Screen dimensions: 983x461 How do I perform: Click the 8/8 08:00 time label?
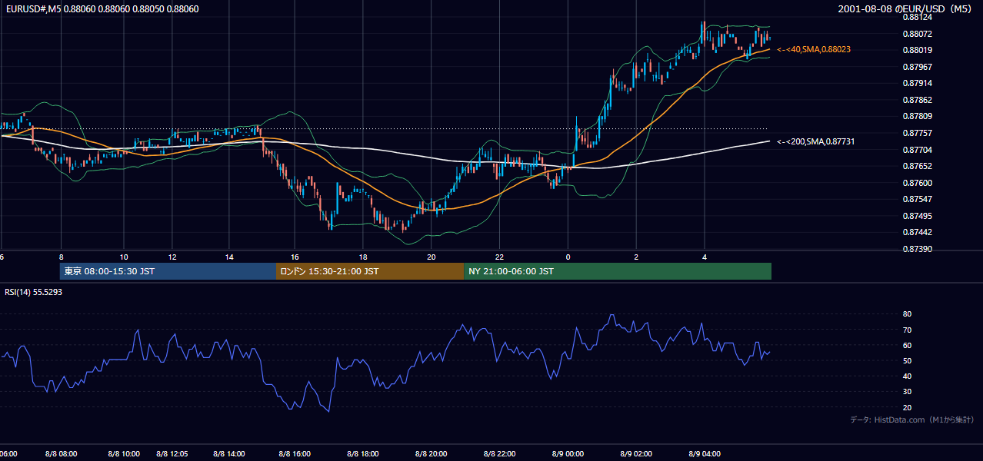[x=61, y=453]
